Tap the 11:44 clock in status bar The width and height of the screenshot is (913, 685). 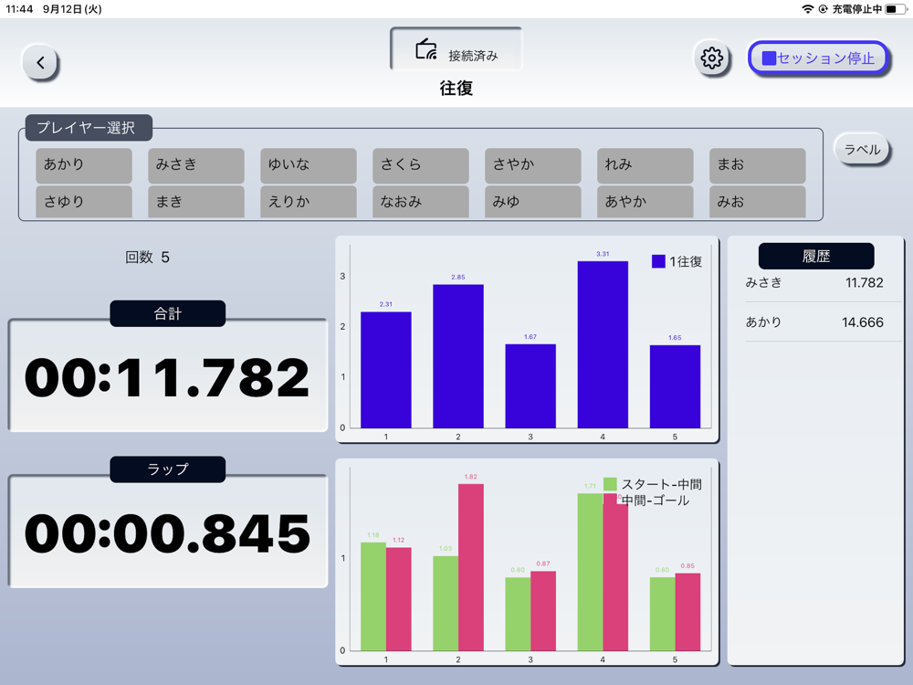(x=19, y=9)
